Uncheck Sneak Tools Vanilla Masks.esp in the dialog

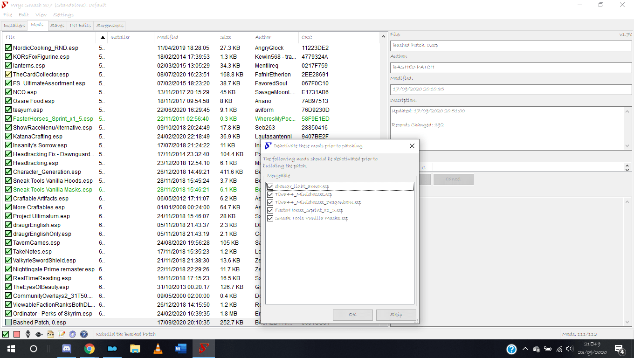[x=270, y=218]
